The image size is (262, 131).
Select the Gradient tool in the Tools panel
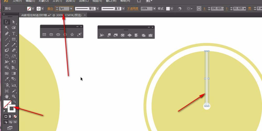[14, 73]
